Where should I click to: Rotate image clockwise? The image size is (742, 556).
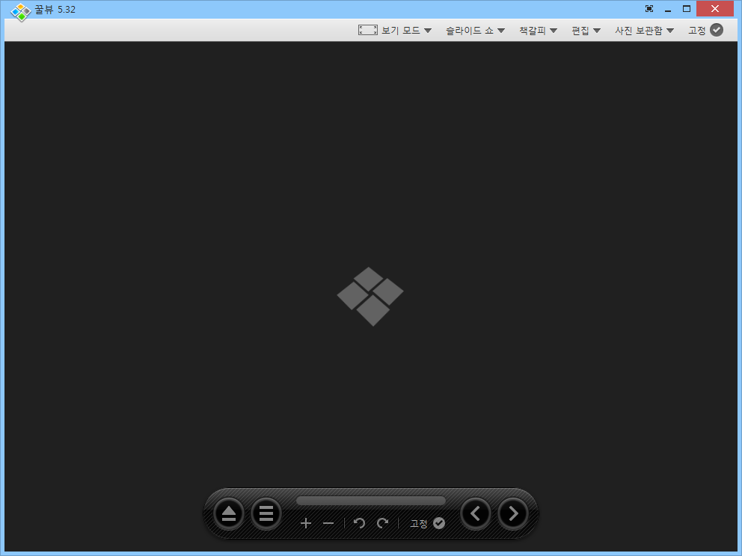(x=383, y=523)
